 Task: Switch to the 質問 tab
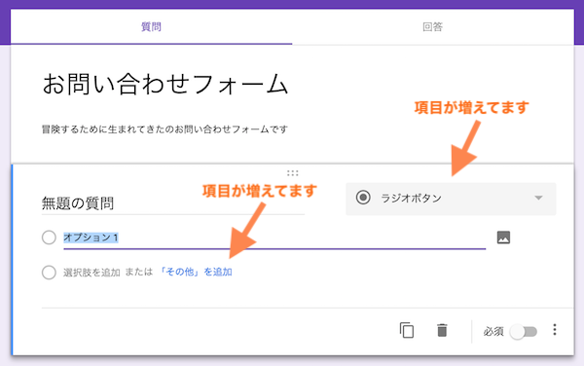coord(151,27)
